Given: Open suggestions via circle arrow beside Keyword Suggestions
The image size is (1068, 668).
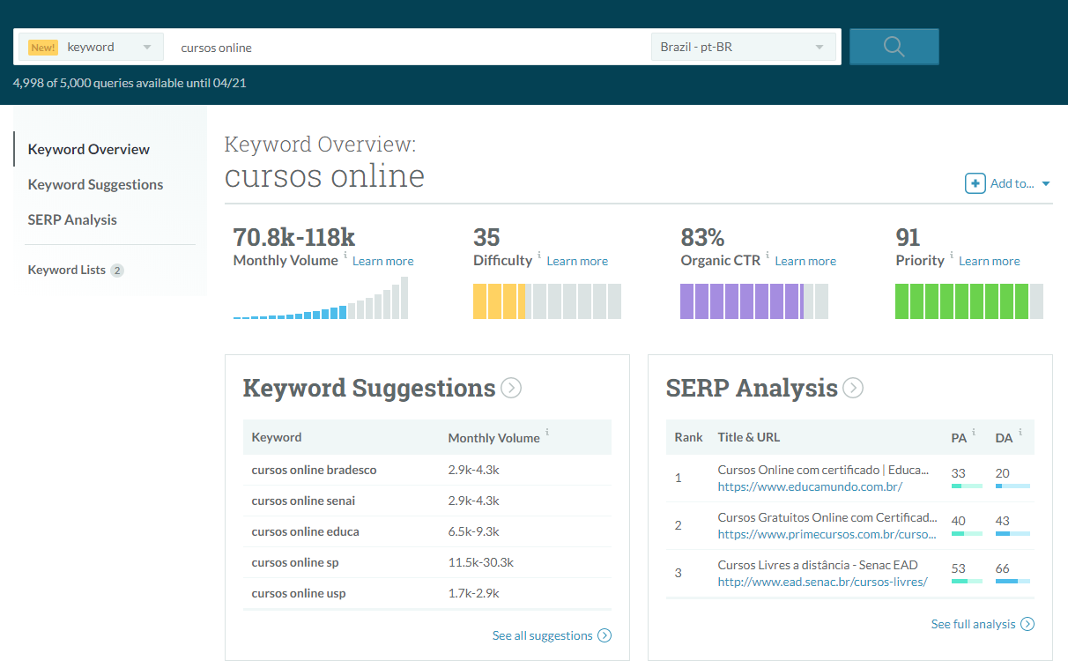Looking at the screenshot, I should (511, 388).
